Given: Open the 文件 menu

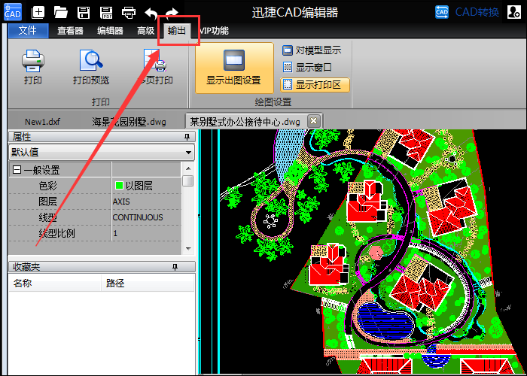Looking at the screenshot, I should click(27, 31).
